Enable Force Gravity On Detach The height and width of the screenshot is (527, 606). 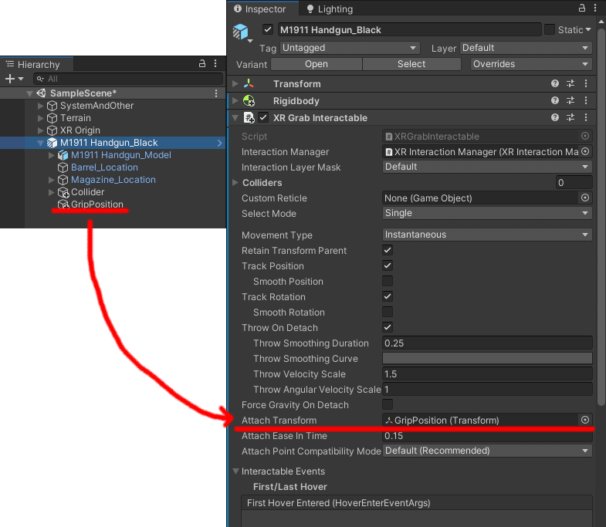click(388, 404)
